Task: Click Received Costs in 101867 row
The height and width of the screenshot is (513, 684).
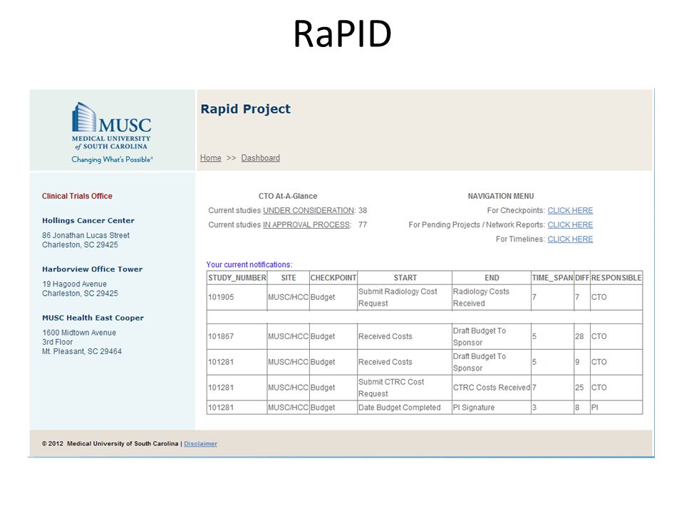Action: (405, 336)
